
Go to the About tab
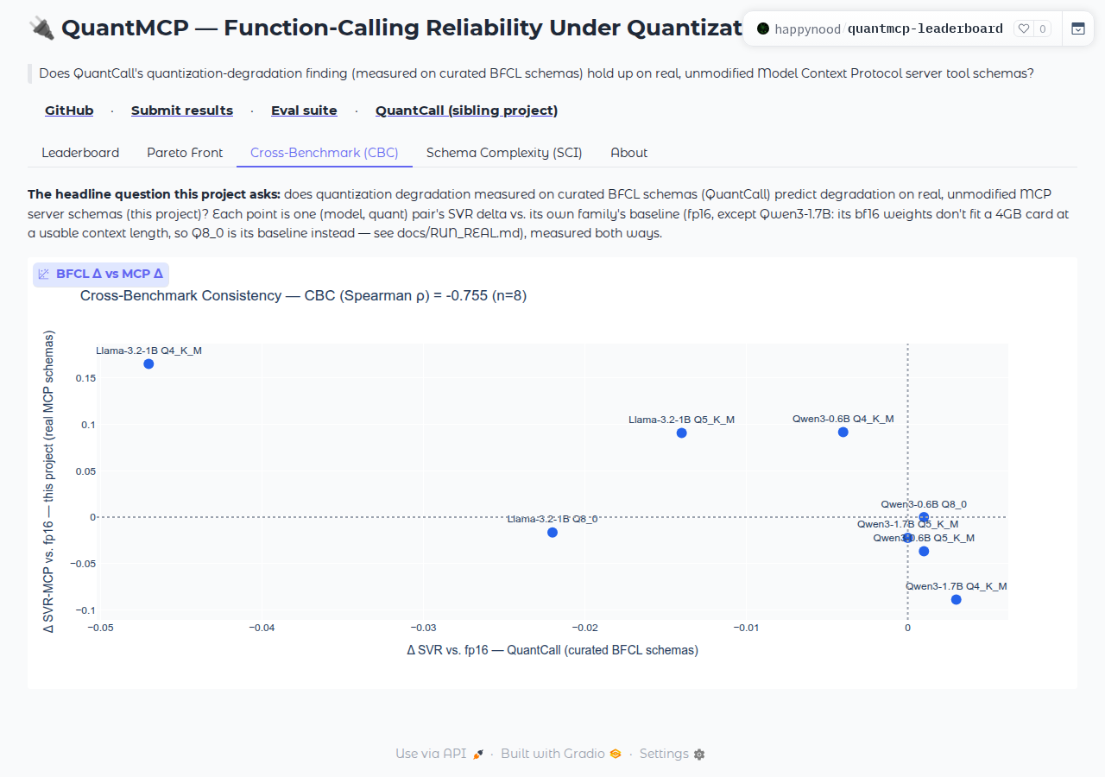[629, 153]
